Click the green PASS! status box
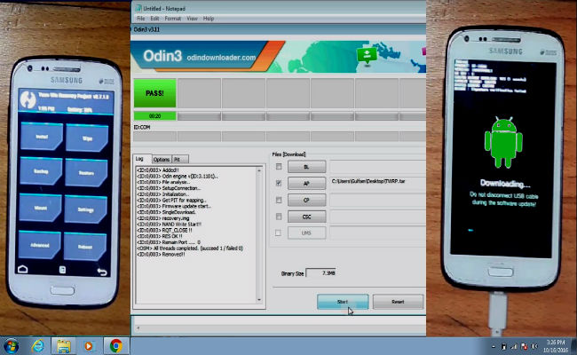The image size is (577, 355). (x=154, y=92)
